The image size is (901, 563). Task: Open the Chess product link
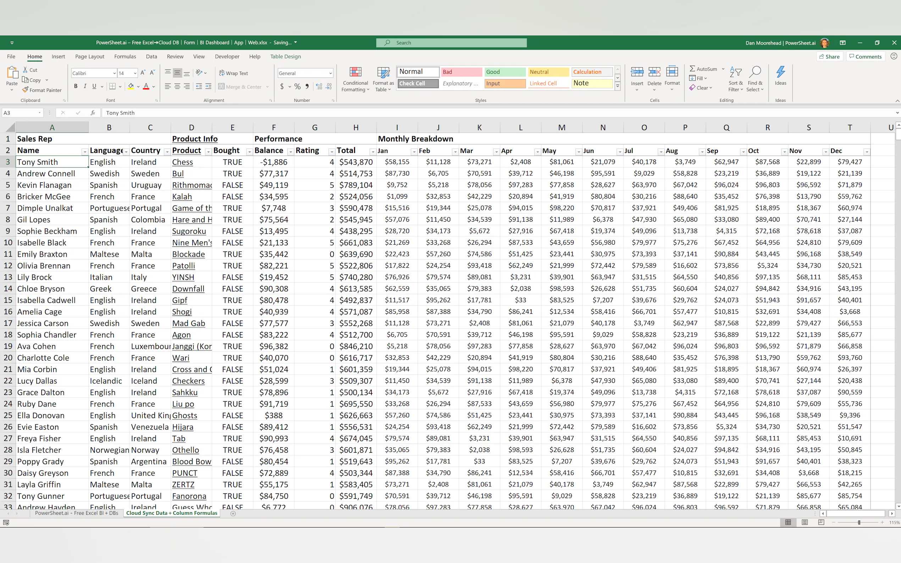pyautogui.click(x=183, y=162)
